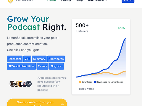Select the SEO-optimized titles tag
The image size is (142, 106).
pos(21,66)
